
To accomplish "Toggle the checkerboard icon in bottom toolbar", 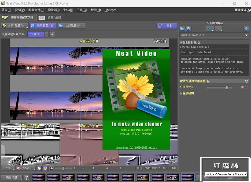I will [45, 168].
